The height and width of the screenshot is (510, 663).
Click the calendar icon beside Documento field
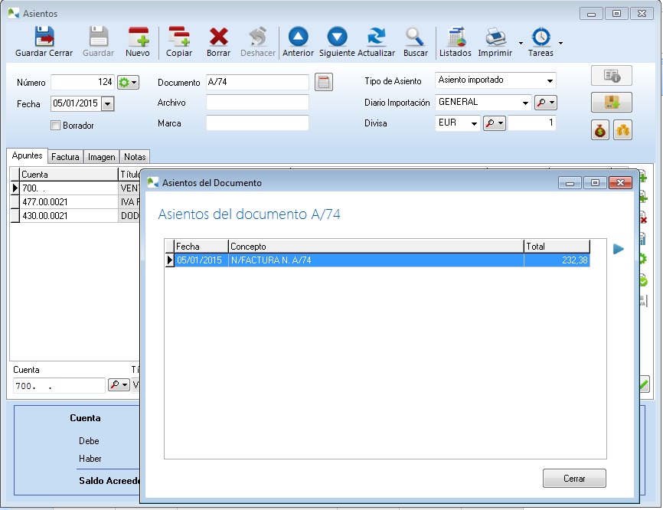click(324, 83)
